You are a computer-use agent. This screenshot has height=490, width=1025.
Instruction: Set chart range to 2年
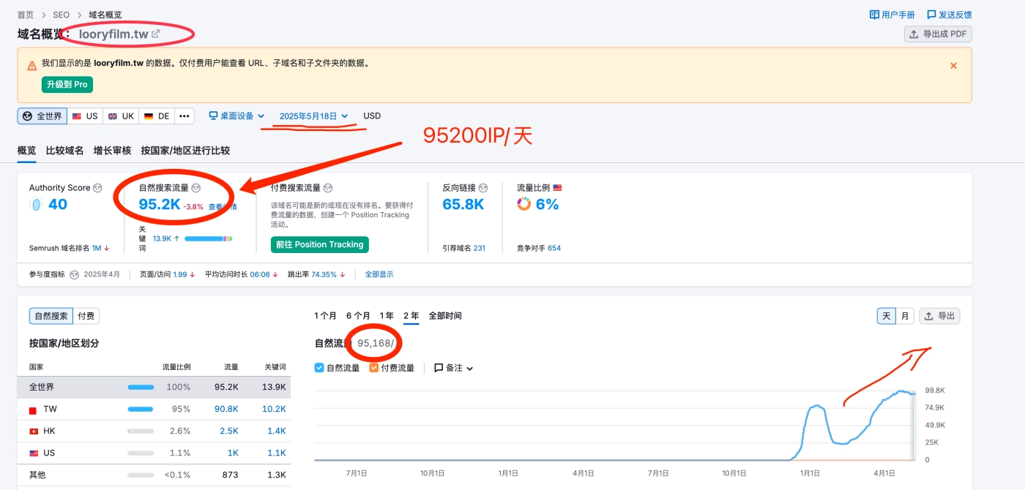(x=411, y=316)
